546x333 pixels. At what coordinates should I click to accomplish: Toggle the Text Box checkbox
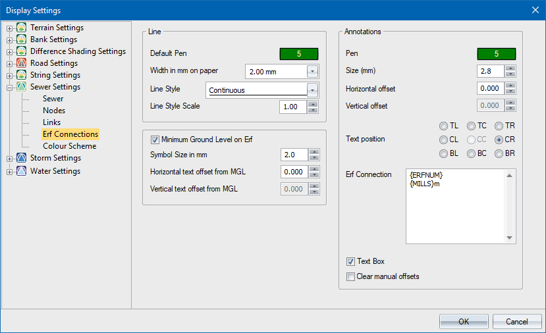[351, 262]
